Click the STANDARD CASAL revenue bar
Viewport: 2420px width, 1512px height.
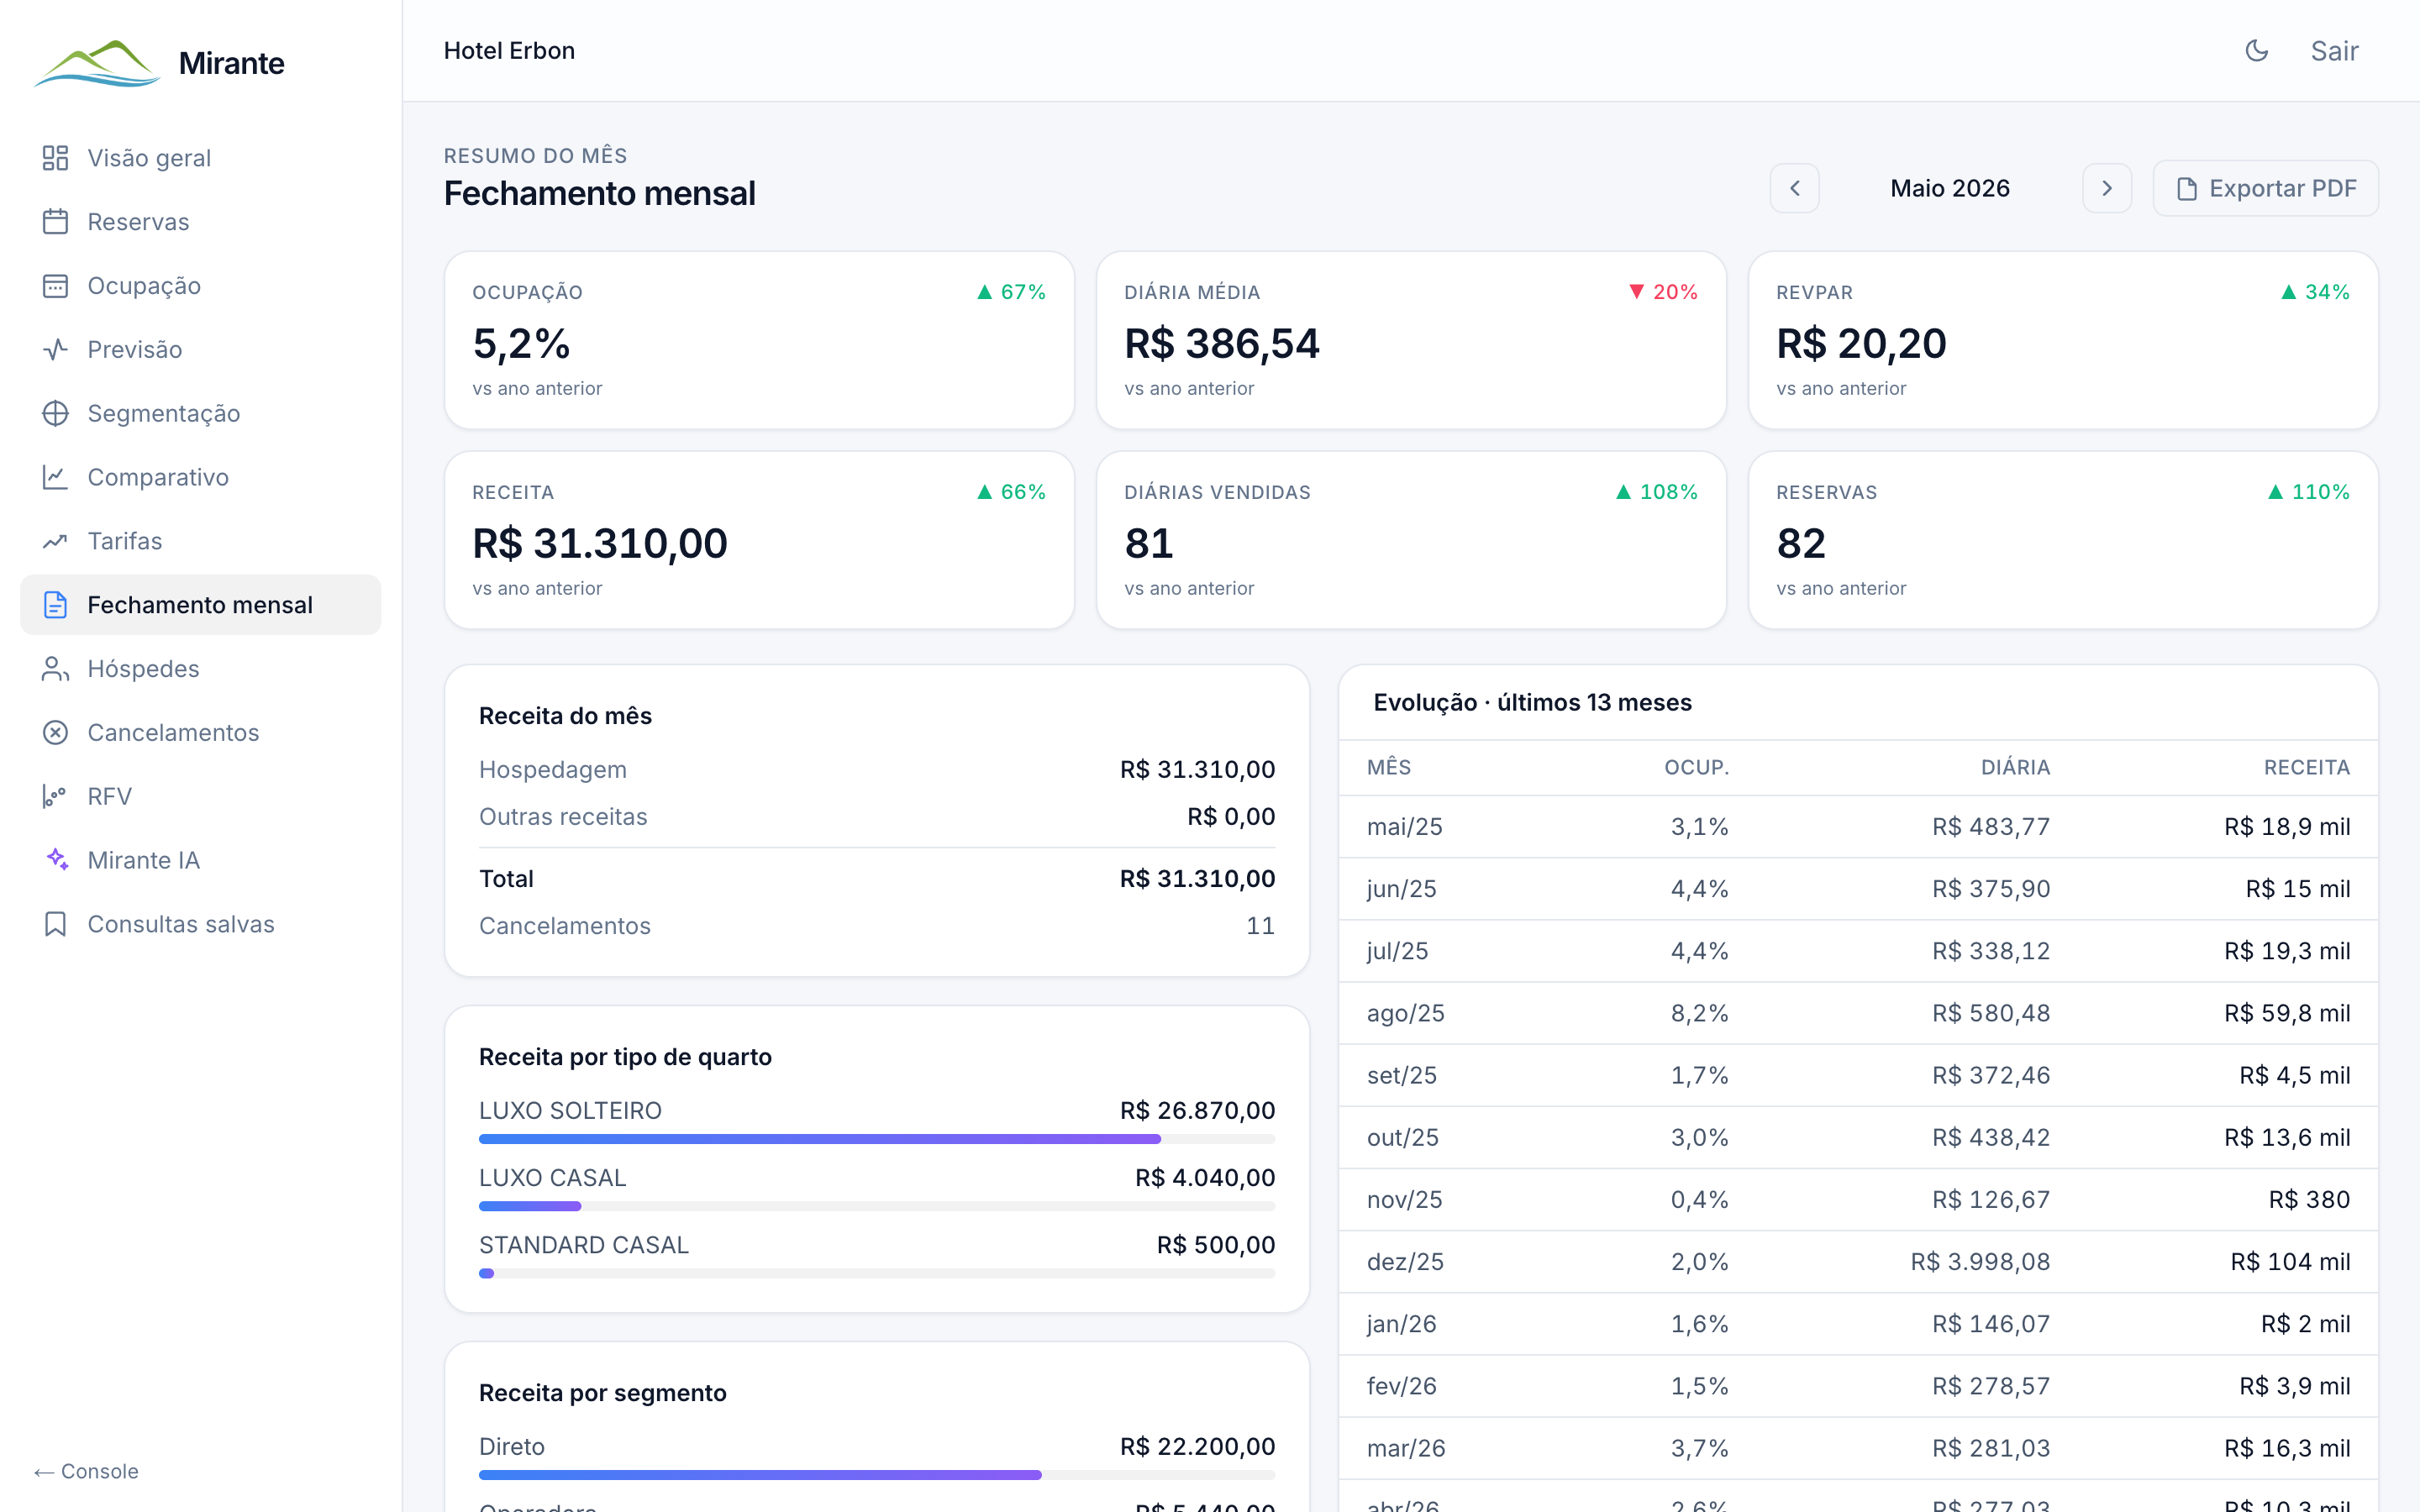[x=877, y=1273]
